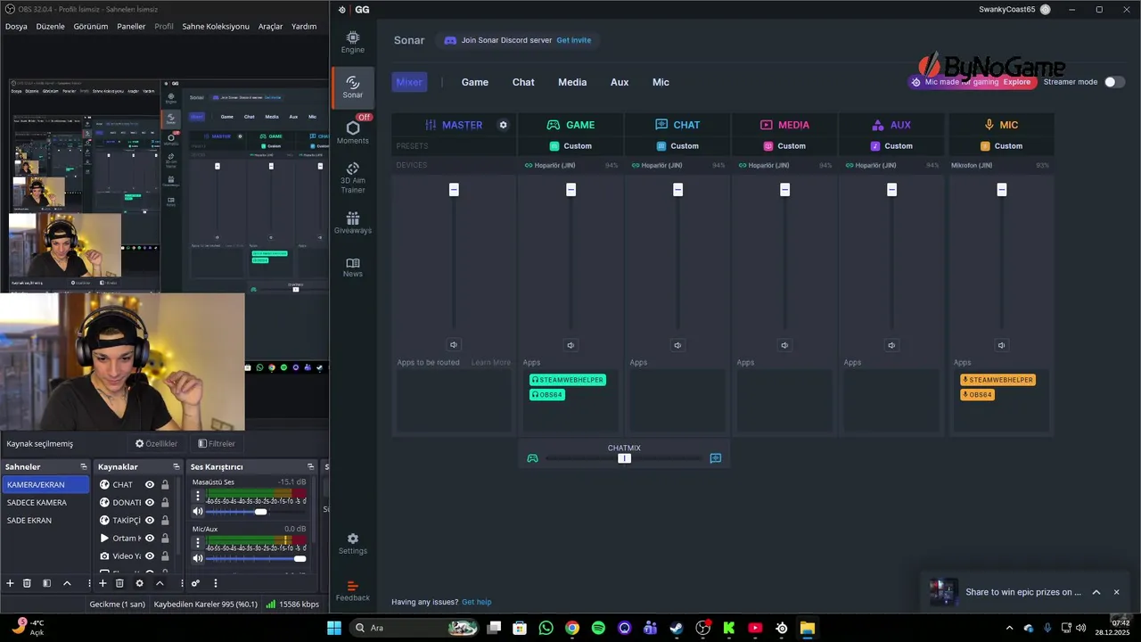
Task: Open the 3D Aim Trainer
Action: pyautogui.click(x=353, y=177)
